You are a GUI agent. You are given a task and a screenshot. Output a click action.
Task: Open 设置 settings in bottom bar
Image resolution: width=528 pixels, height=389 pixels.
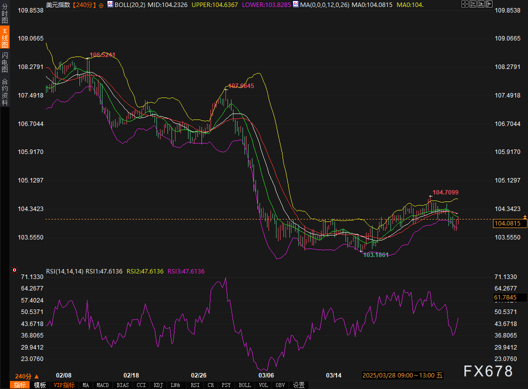299,385
